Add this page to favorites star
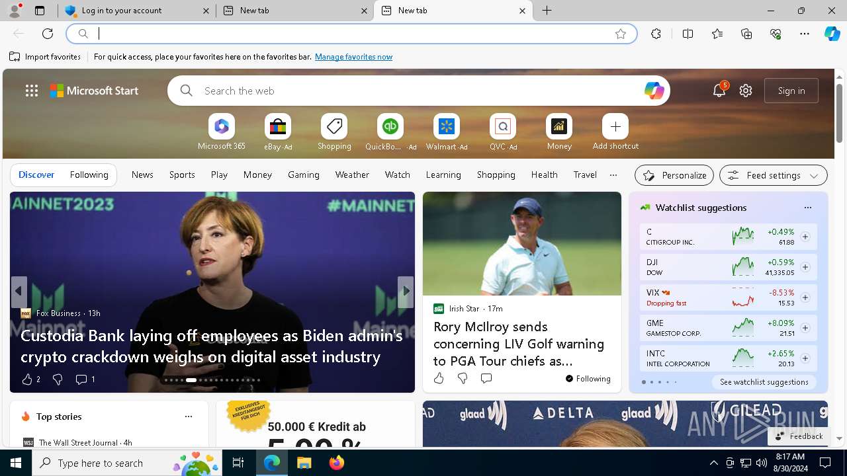Image resolution: width=847 pixels, height=476 pixels. point(621,34)
